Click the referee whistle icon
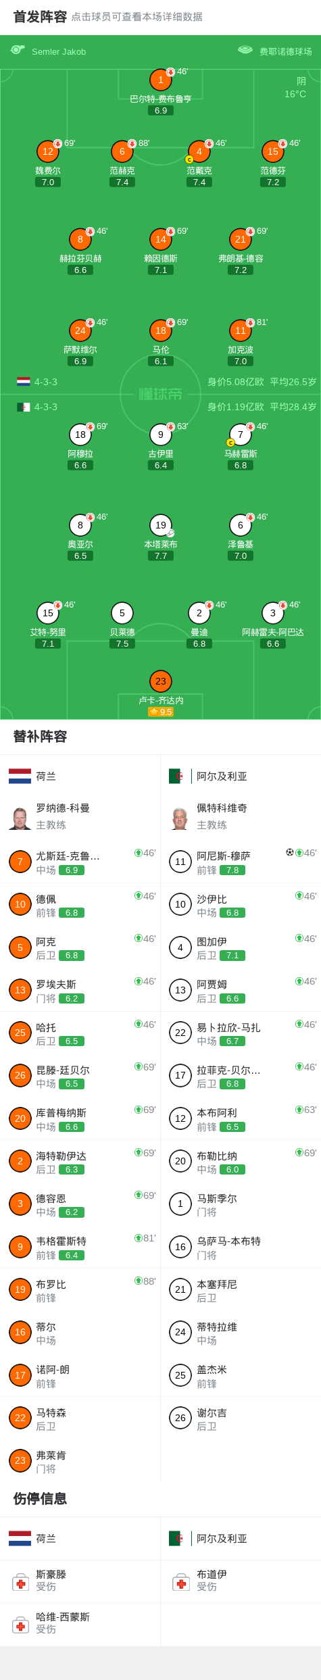Image resolution: width=321 pixels, height=1680 pixels. click(18, 50)
